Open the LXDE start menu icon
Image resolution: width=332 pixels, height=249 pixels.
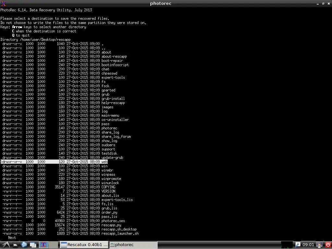5,245
